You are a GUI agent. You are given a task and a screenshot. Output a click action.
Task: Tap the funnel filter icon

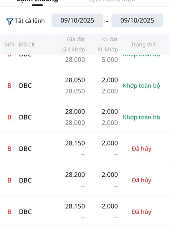pyautogui.click(x=10, y=21)
